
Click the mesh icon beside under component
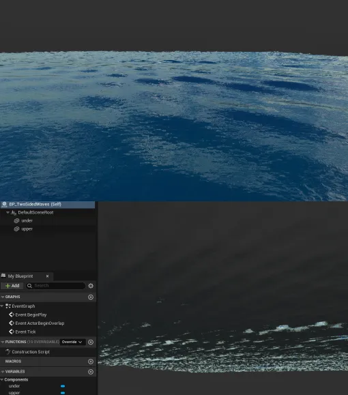coord(16,220)
